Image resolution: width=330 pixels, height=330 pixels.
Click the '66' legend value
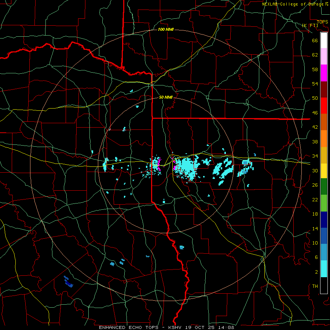315,40
